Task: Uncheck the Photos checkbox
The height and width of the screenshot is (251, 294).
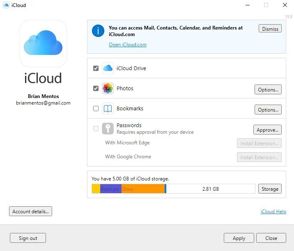Action: click(x=96, y=88)
